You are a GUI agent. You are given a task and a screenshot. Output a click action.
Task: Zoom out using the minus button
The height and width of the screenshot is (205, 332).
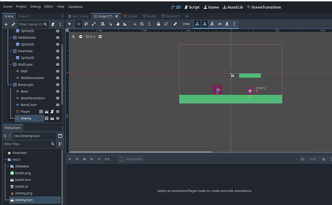point(80,37)
